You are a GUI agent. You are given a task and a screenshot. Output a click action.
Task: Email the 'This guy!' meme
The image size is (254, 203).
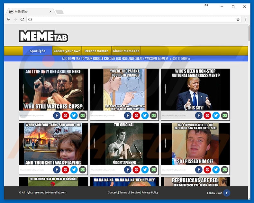pos(224,116)
